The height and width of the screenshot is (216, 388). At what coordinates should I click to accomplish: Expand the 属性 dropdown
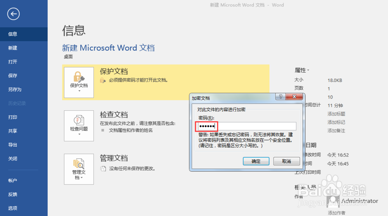tap(302, 70)
